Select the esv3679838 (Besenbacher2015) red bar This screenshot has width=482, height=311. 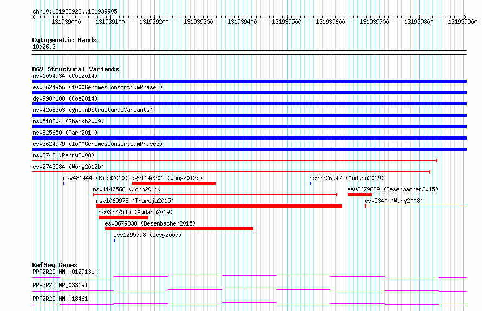[x=179, y=229]
